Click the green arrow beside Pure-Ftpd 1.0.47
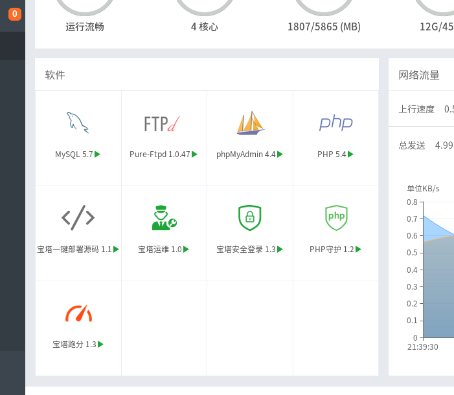The width and height of the screenshot is (454, 395). click(194, 155)
